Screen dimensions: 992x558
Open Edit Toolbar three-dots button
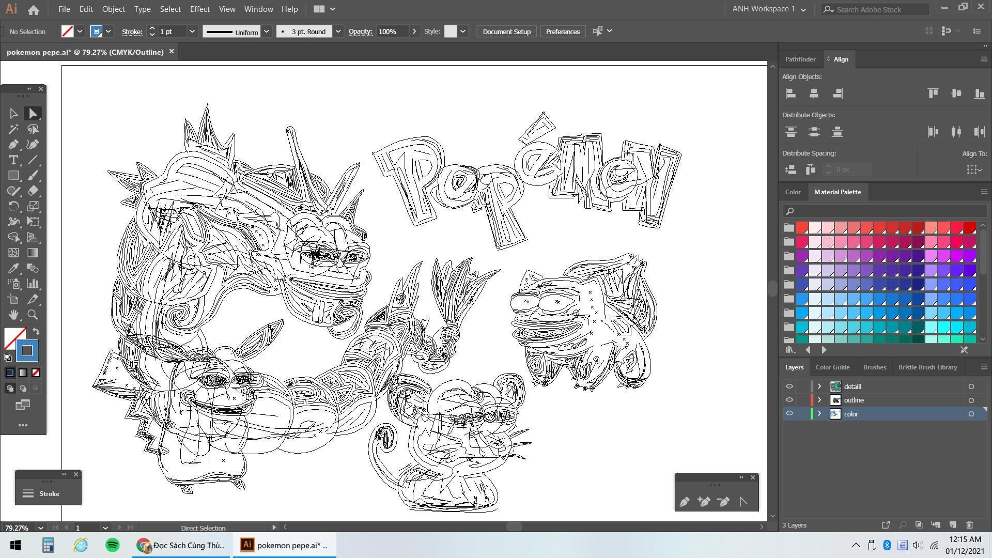tap(23, 425)
